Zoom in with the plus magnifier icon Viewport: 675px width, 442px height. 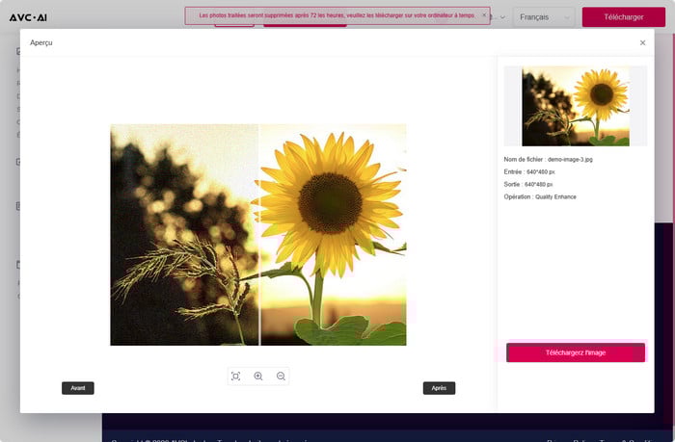[258, 377]
